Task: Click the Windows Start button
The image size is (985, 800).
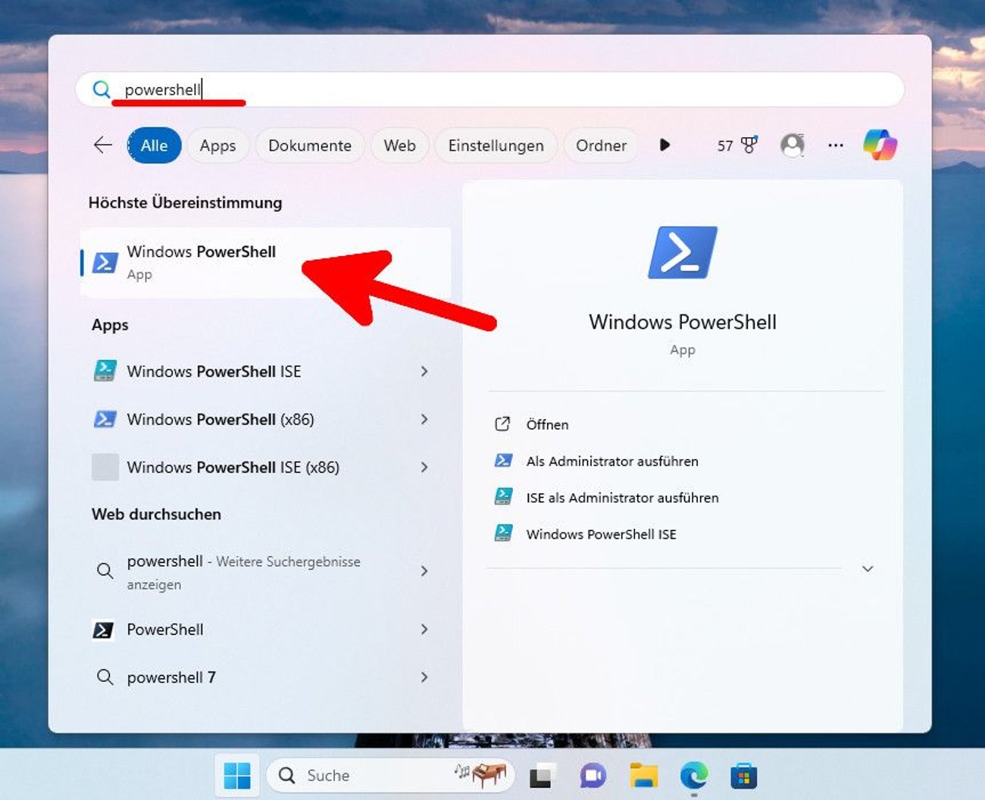Action: [237, 775]
